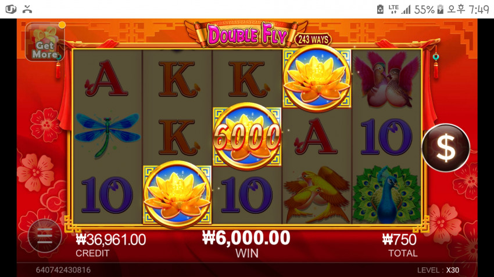Screen dimensions: 494x277
Task: Tap the lotus coin showing 6000
Action: pos(246,137)
